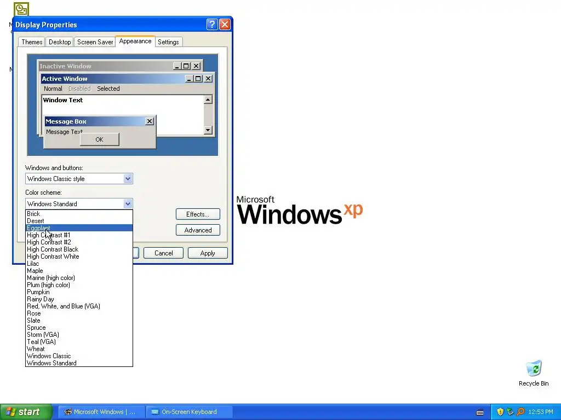The height and width of the screenshot is (420, 561).
Task: Click the preview scrollbar down arrow
Action: [208, 130]
